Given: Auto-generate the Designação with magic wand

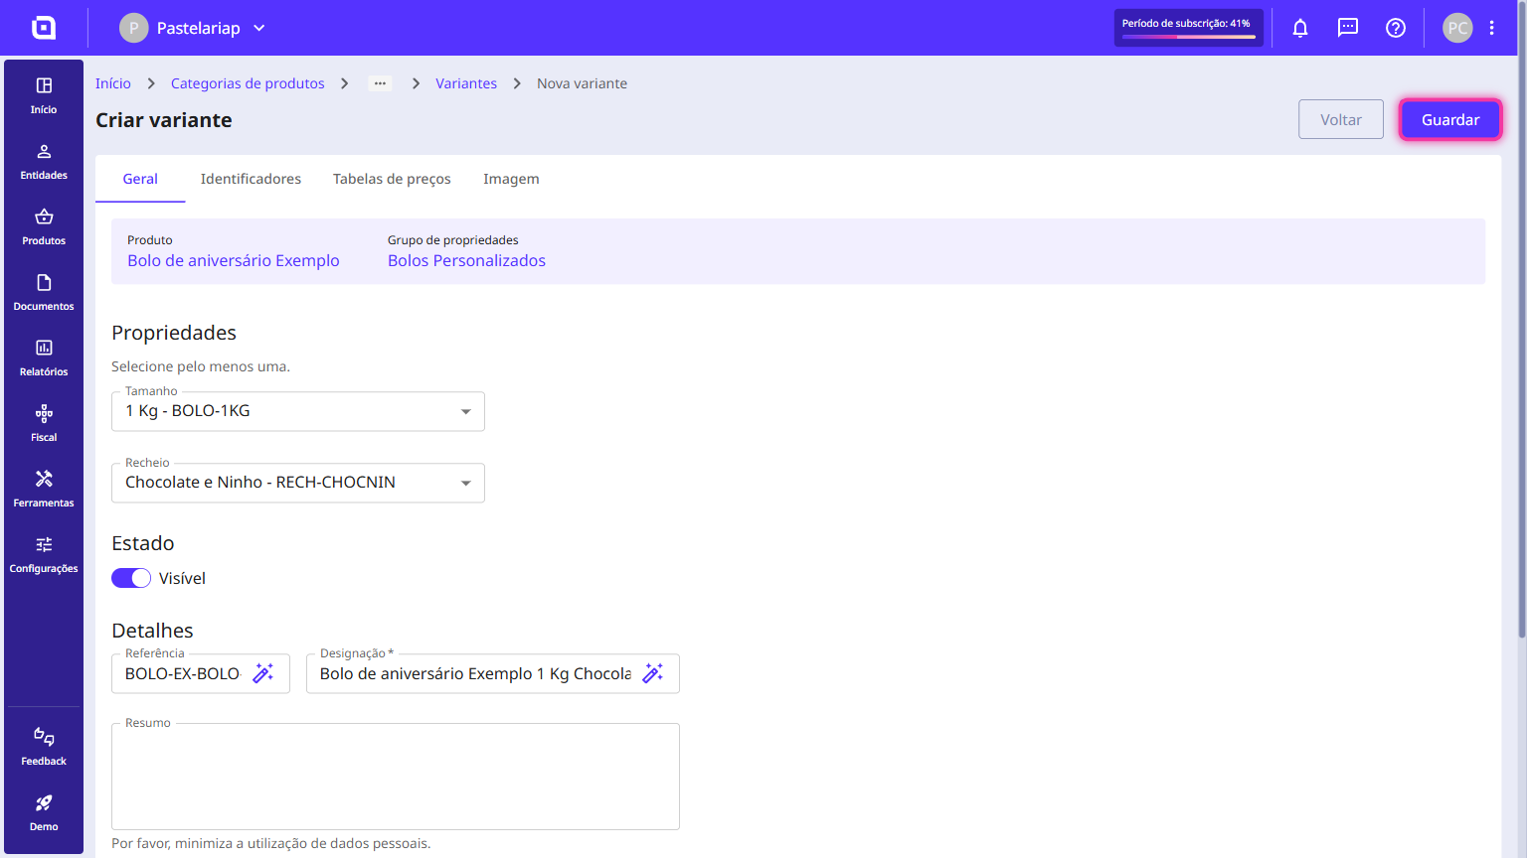Looking at the screenshot, I should pos(653,673).
